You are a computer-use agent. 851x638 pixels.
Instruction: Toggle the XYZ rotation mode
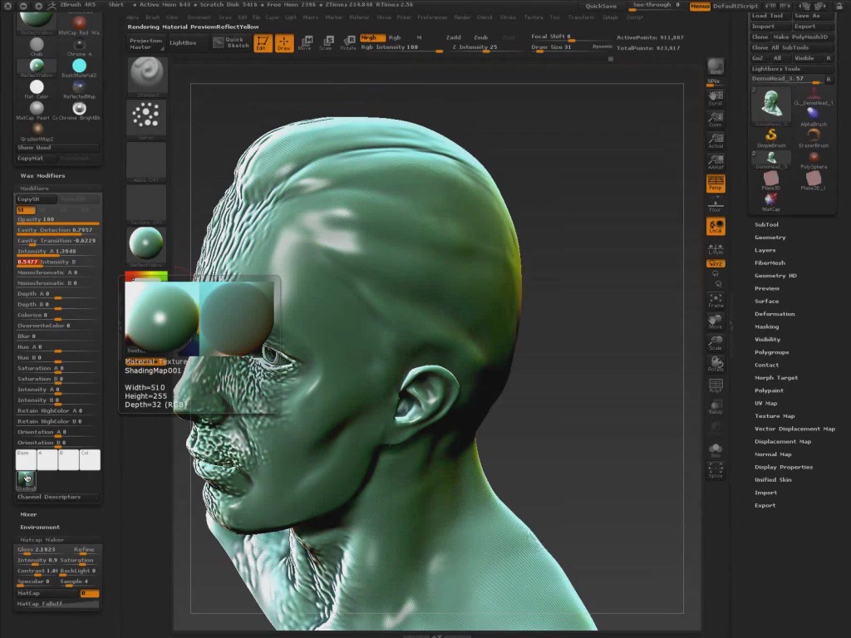[716, 263]
